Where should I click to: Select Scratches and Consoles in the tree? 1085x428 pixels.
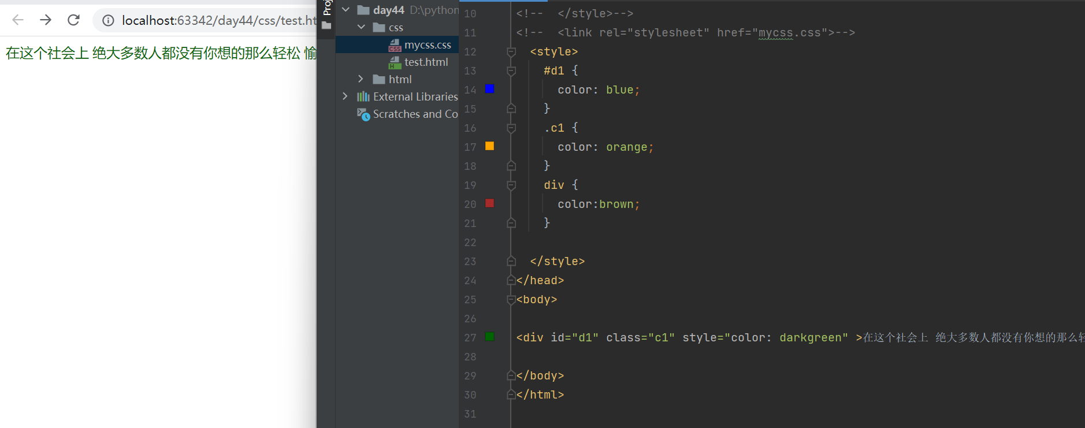pyautogui.click(x=415, y=114)
